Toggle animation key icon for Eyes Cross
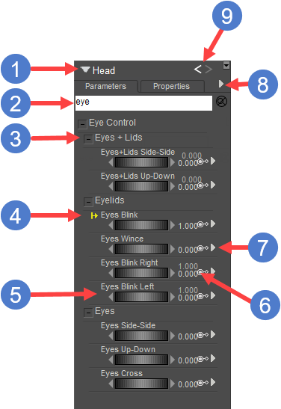Screen dimensions: 281x409 (x=203, y=383)
